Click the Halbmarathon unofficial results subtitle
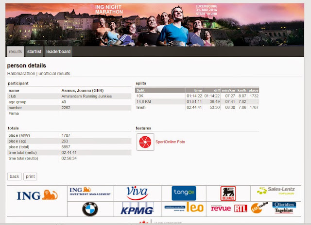The image size is (311, 225). click(39, 73)
